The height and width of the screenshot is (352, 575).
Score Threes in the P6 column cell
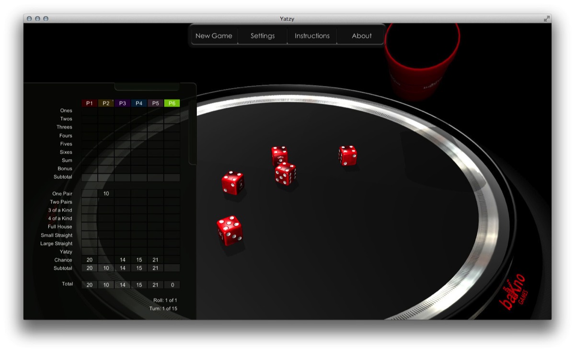[x=172, y=127]
